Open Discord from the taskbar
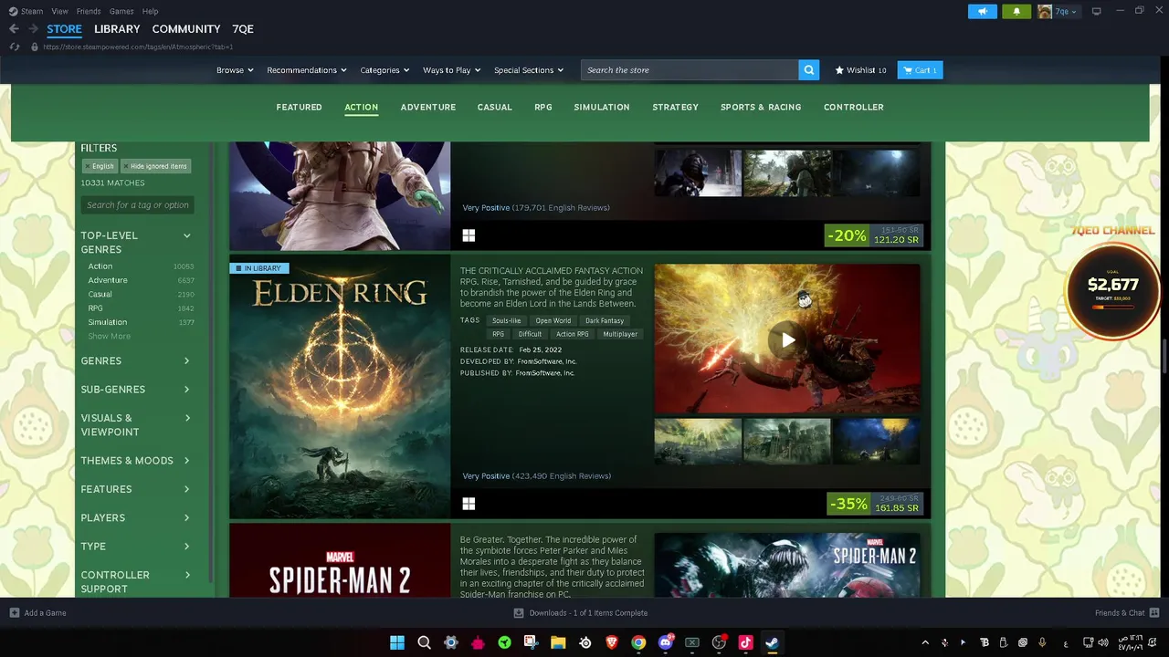This screenshot has width=1169, height=657. click(x=666, y=642)
